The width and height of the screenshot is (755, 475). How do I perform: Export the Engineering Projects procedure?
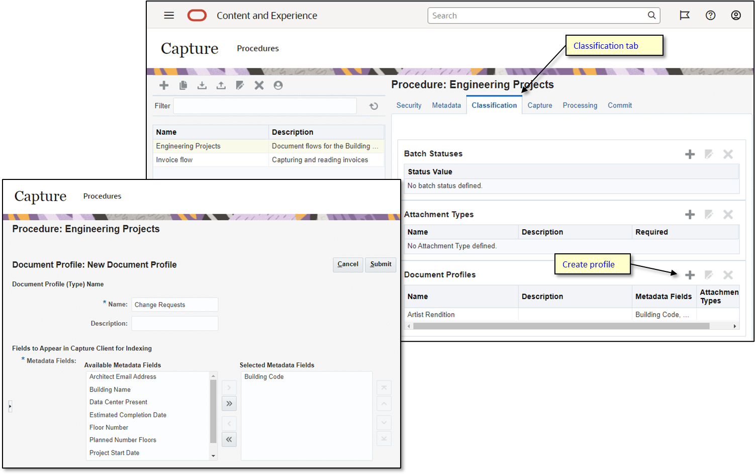[x=221, y=85]
